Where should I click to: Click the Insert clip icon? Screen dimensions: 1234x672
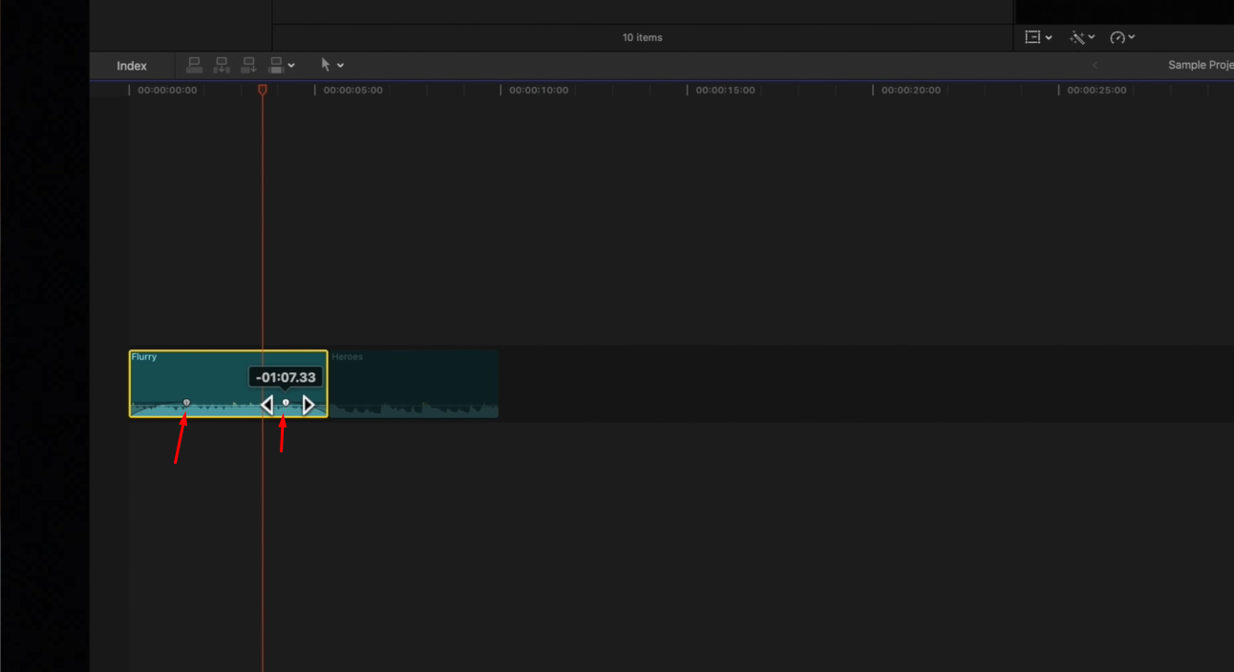(x=222, y=65)
